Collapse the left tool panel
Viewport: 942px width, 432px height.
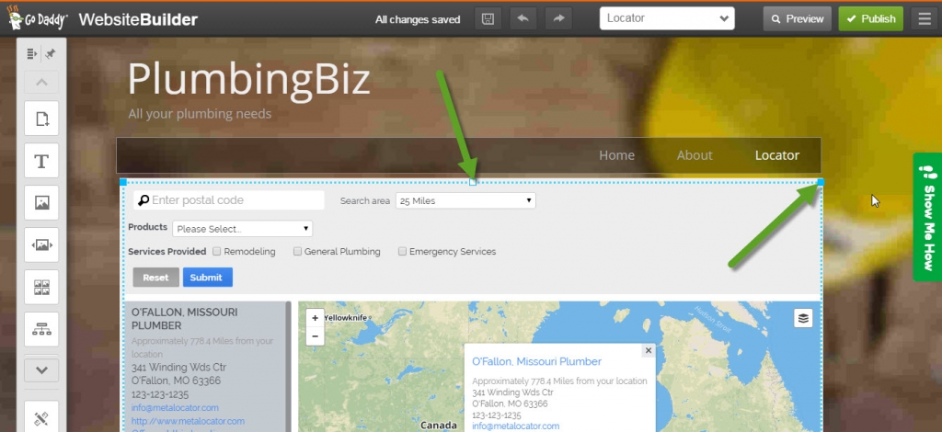pos(32,54)
